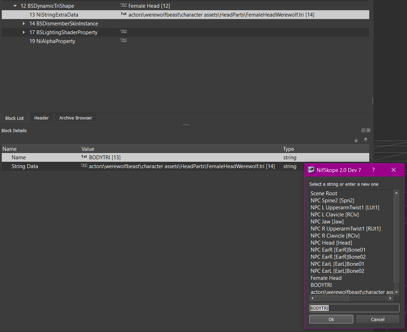Close the Block Details panel
This screenshot has height=332, width=407.
[368, 130]
